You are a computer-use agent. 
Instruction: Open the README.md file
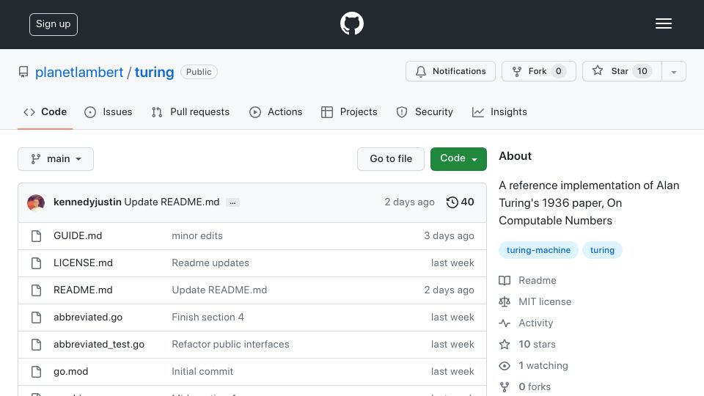[83, 290]
